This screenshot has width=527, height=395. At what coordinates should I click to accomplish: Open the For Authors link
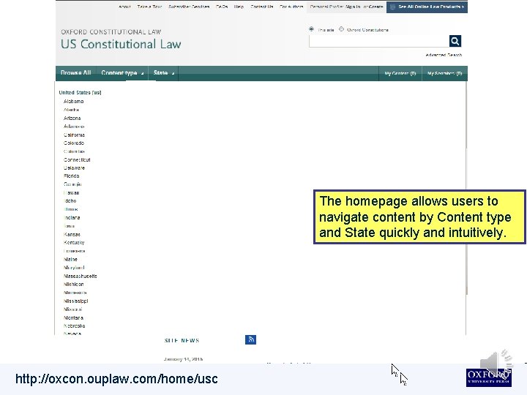click(291, 7)
